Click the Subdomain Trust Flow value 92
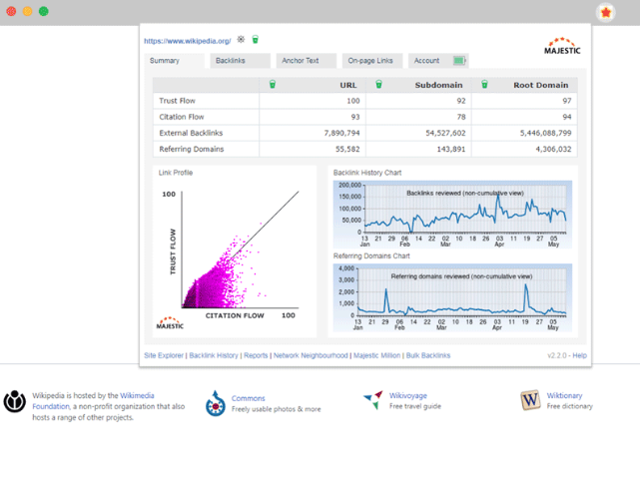 tap(461, 101)
